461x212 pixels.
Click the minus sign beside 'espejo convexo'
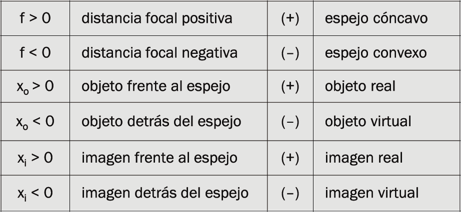pos(290,53)
